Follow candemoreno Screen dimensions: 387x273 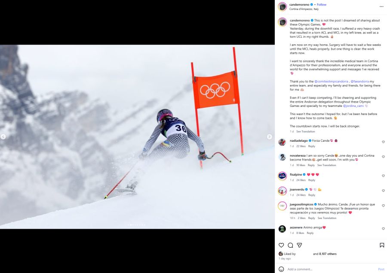coord(321,4)
